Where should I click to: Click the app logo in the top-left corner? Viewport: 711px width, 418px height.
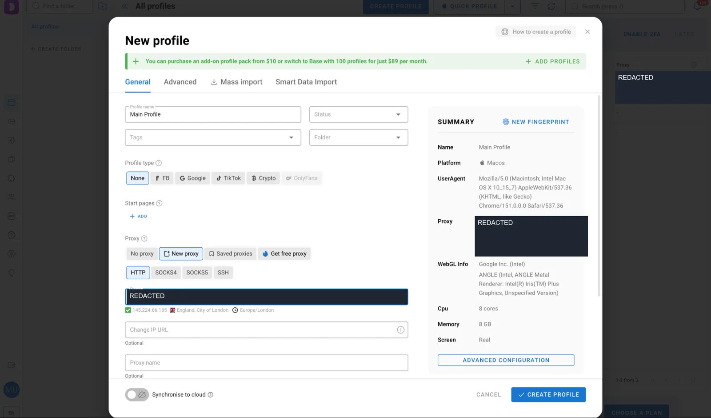tap(12, 7)
